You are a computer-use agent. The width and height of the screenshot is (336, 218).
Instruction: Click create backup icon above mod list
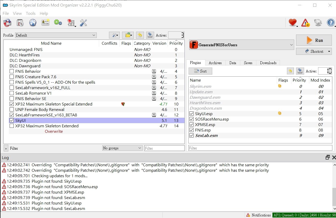point(150,35)
